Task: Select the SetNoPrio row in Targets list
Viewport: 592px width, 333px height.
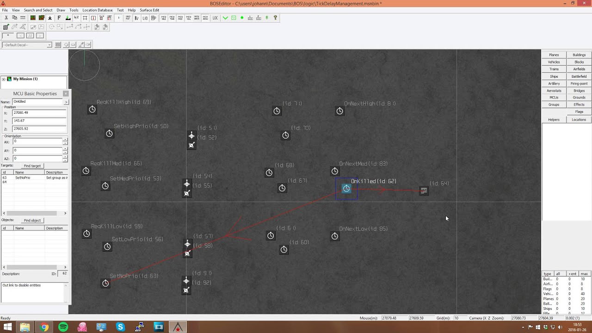Action: pyautogui.click(x=34, y=178)
